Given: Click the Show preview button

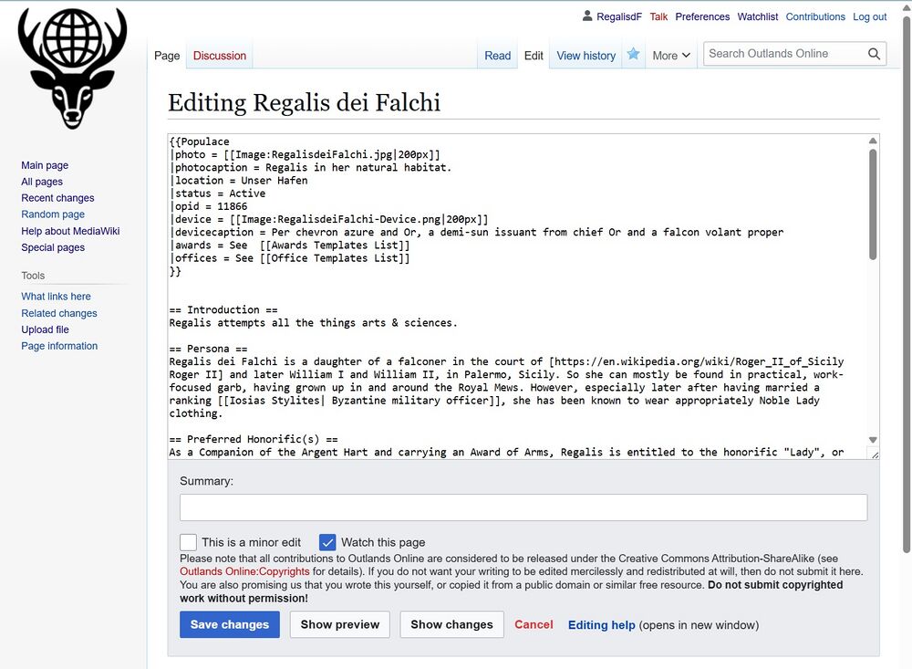Looking at the screenshot, I should [340, 624].
